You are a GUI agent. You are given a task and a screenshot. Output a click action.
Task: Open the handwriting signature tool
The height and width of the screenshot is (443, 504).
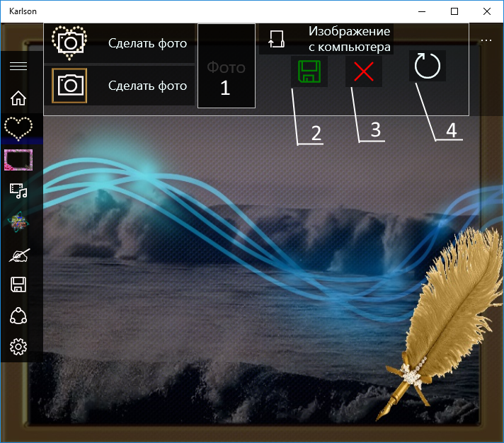19,255
